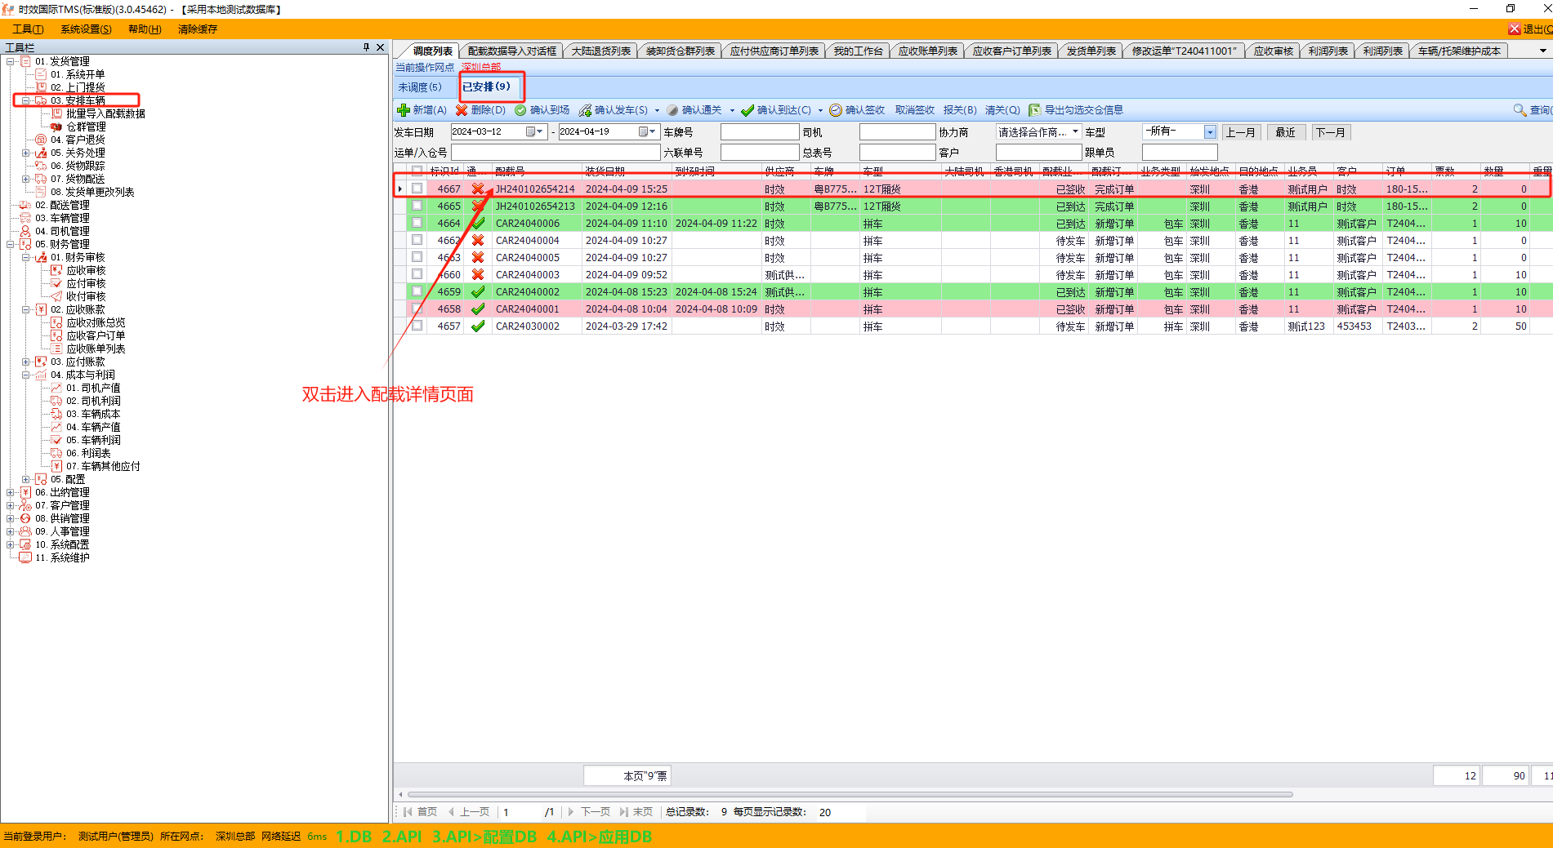
Task: Collapse the 05. 财务管理 tree node
Action: 11,244
